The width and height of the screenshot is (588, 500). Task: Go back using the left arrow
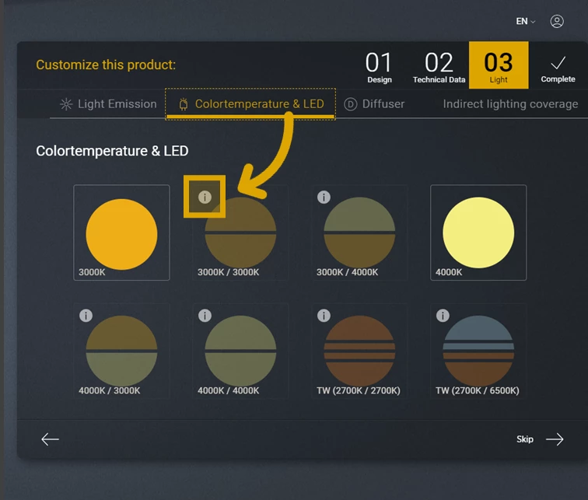click(51, 439)
